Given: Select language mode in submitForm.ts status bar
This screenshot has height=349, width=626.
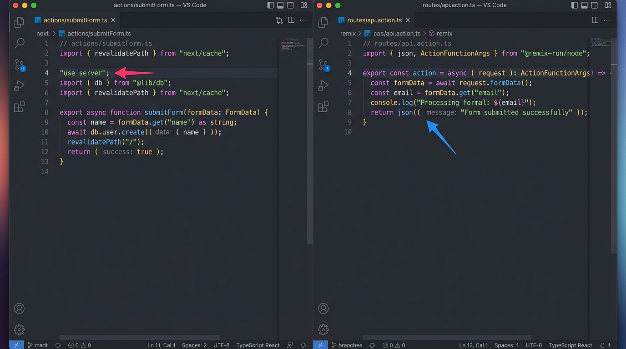Looking at the screenshot, I should tap(258, 345).
